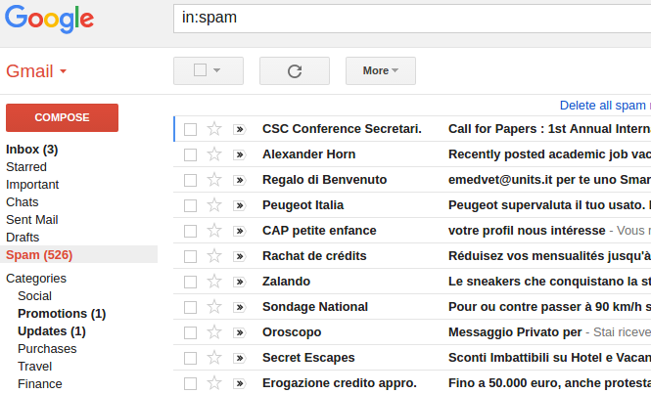Open the Travel category
651x394 pixels.
point(35,367)
